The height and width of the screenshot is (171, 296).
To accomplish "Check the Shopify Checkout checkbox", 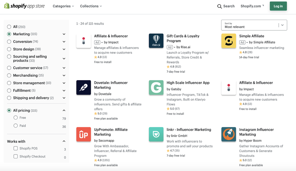I will [x=16, y=157].
